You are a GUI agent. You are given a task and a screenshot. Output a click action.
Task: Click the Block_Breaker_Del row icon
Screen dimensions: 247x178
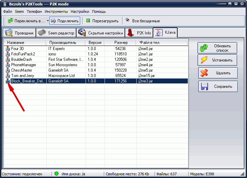7,81
